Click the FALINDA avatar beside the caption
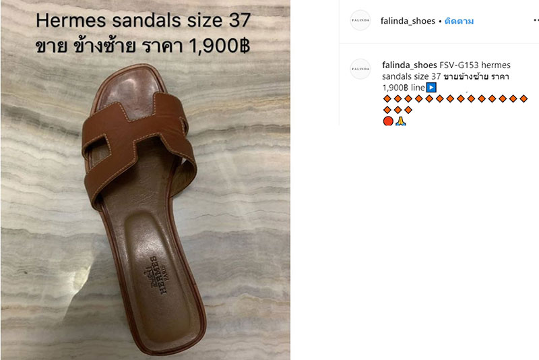Screen dimensions: 539x360 [360, 69]
